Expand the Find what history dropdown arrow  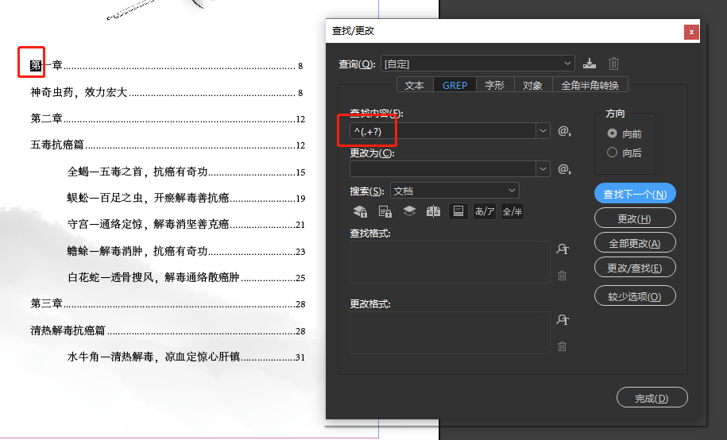tap(543, 131)
